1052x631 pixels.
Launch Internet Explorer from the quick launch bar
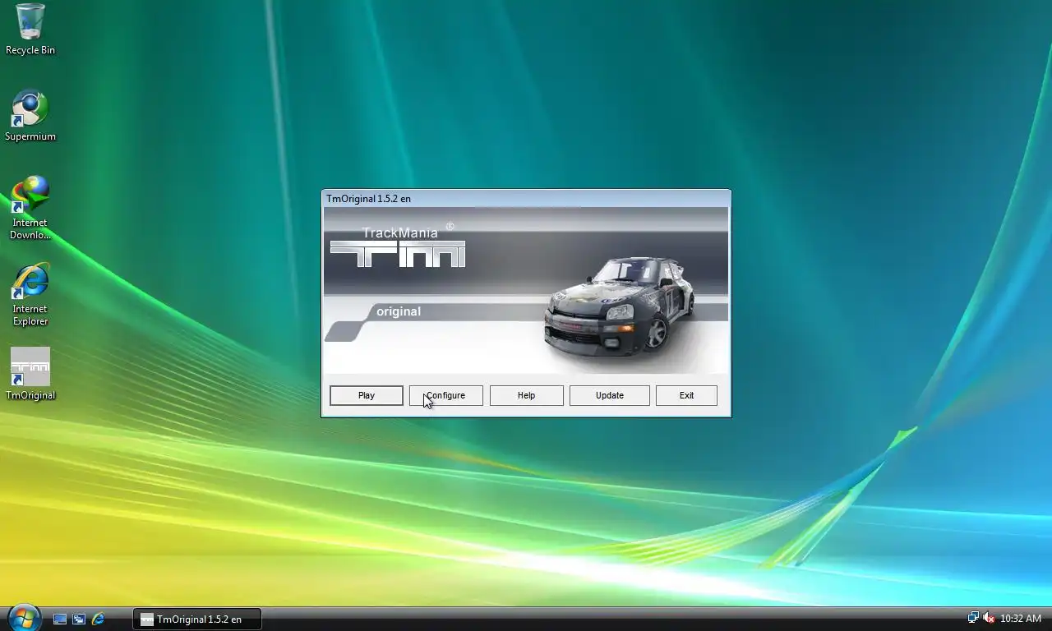pos(98,619)
